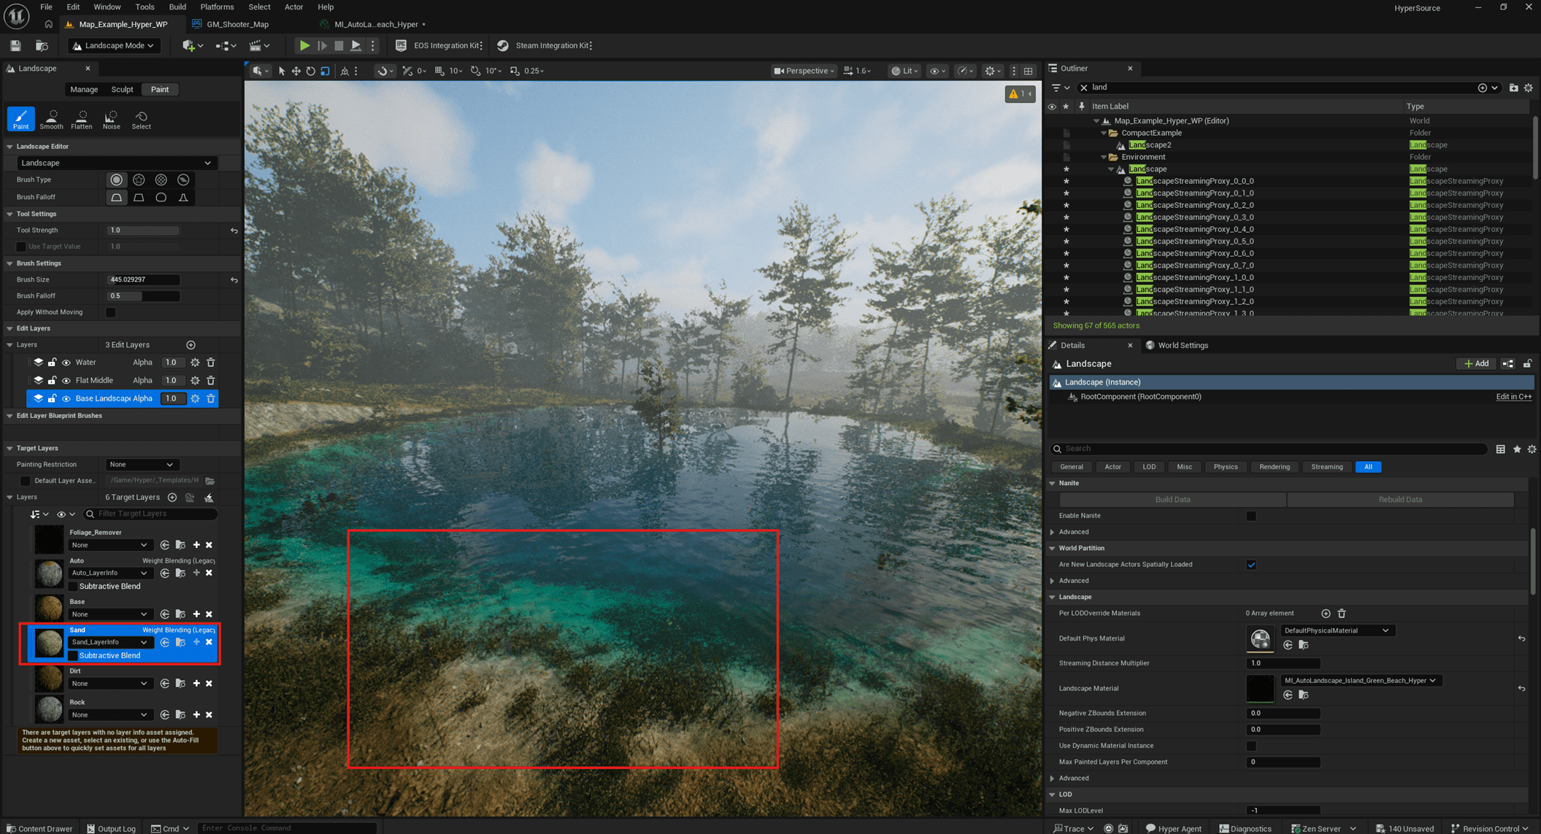Open settings for Flat Middle layer

coord(195,380)
